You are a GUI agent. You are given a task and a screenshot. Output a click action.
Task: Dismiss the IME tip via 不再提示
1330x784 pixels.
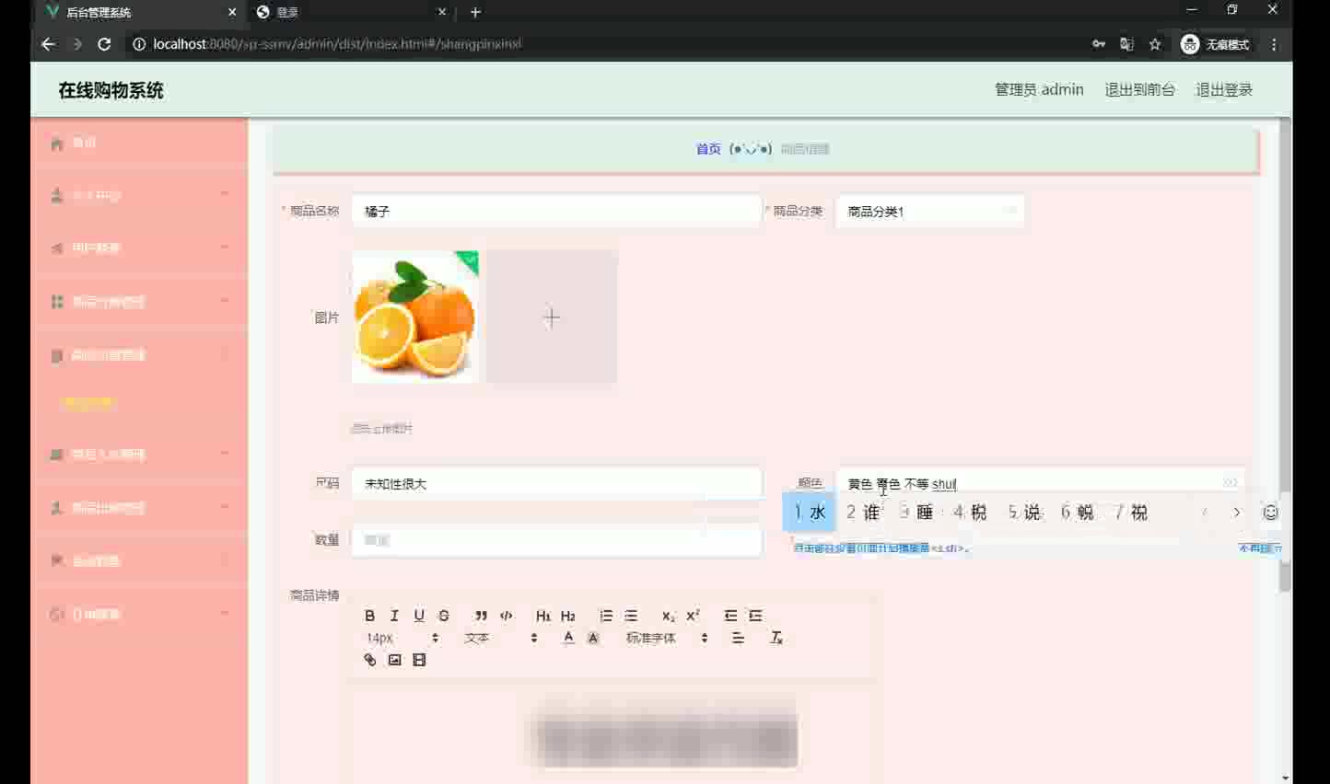click(1260, 548)
